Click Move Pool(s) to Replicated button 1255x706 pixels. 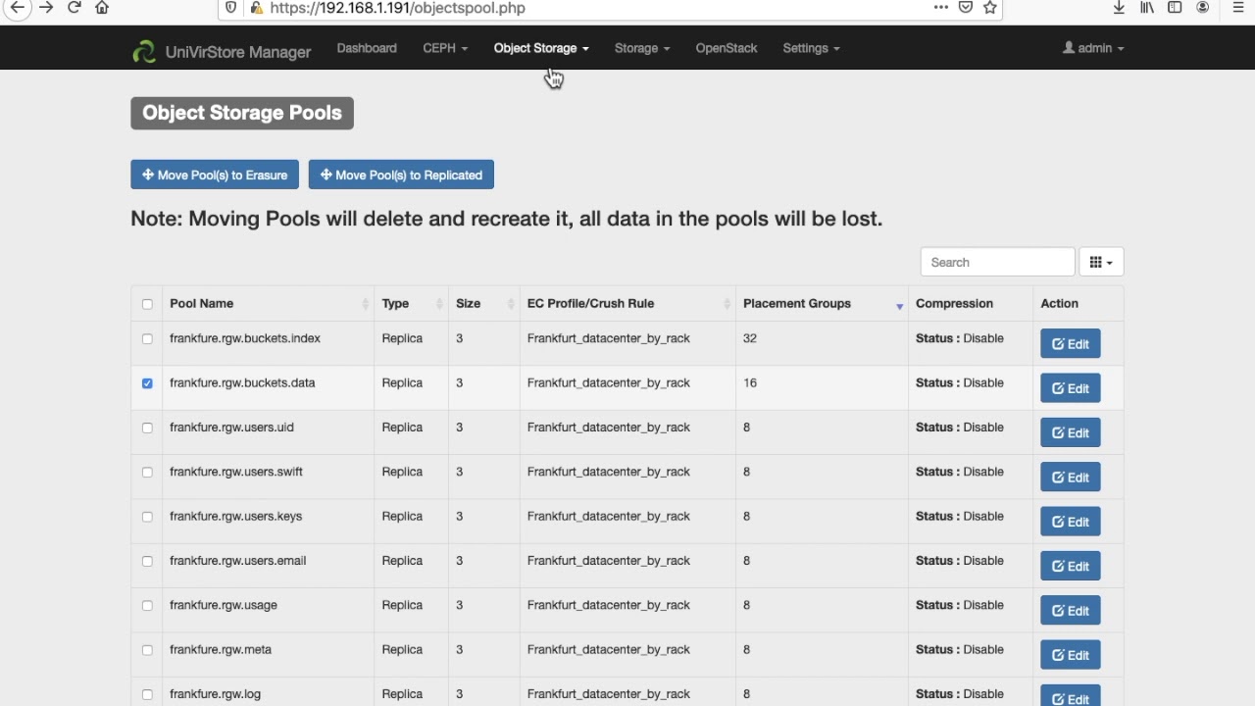pyautogui.click(x=401, y=176)
